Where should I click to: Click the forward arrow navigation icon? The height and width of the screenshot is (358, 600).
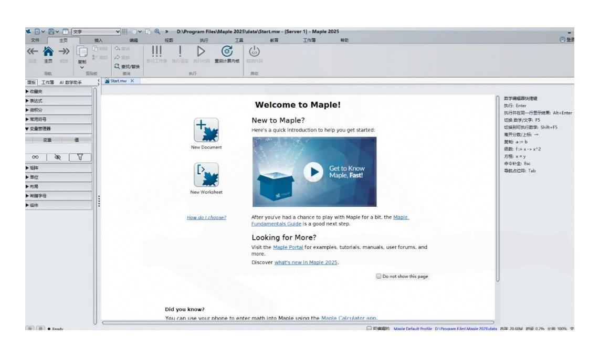[x=64, y=51]
